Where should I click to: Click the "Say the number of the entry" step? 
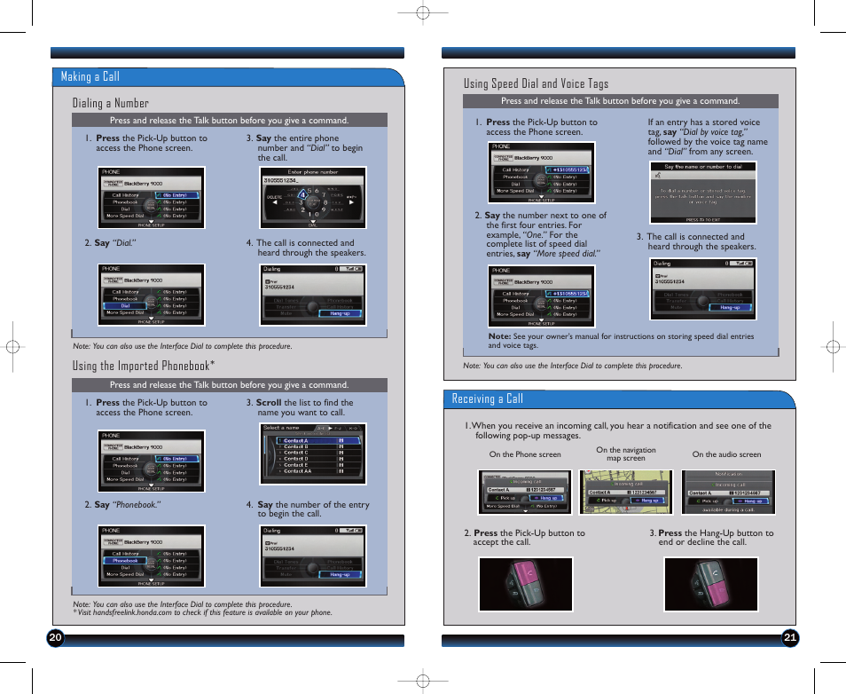(308, 509)
